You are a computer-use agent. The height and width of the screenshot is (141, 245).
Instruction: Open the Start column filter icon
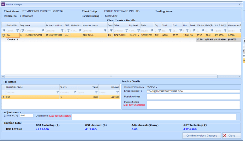(x=170, y=31)
